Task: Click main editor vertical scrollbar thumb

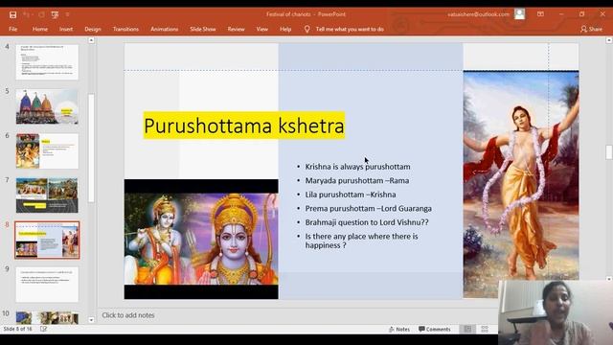Action: 609,152
